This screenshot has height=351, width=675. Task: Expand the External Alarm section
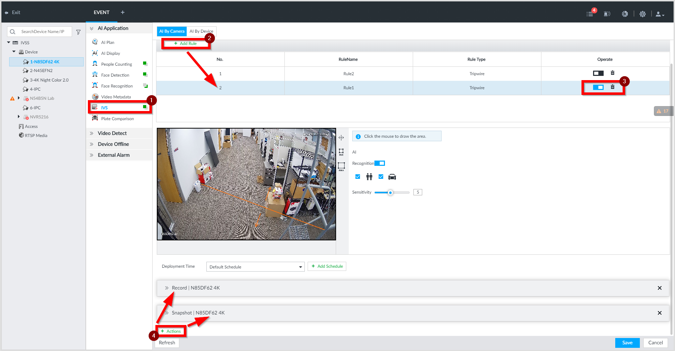coord(92,155)
